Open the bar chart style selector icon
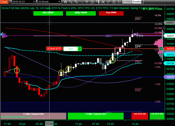 coord(65,2)
